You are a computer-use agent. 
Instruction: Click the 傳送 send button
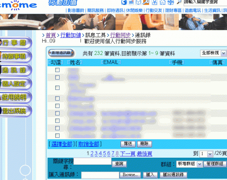click(x=128, y=144)
